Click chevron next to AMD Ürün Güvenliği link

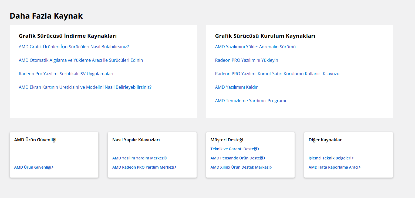tap(52, 167)
